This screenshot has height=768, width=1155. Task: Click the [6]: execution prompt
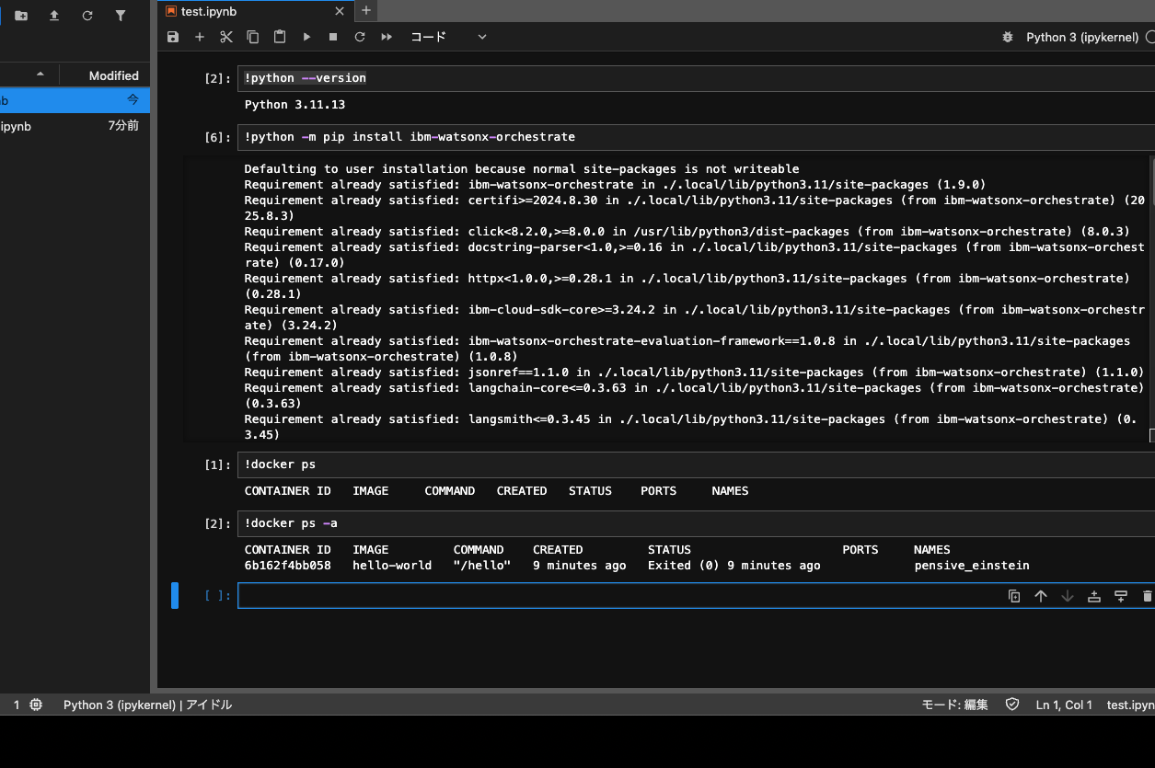[217, 137]
